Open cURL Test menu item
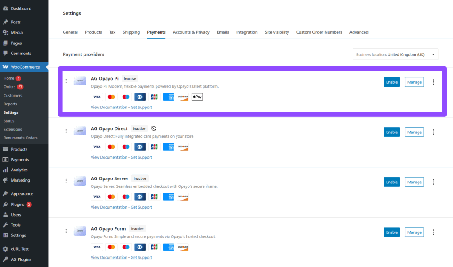Viewport: 453px width, 267px height. (19, 249)
